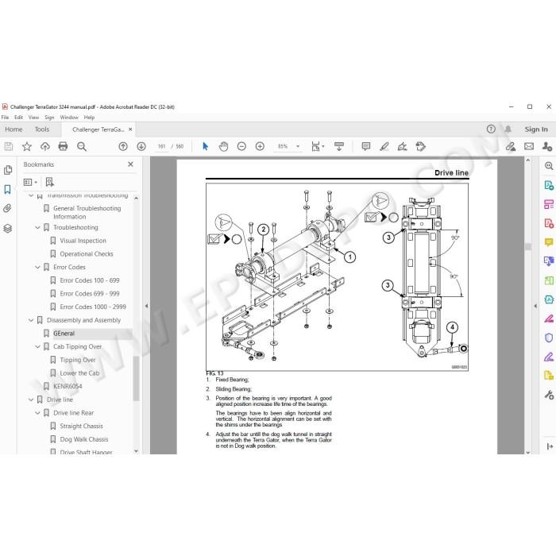Screen dimensions: 556x556
Task: Select the arrow selection tool
Action: coord(205,146)
